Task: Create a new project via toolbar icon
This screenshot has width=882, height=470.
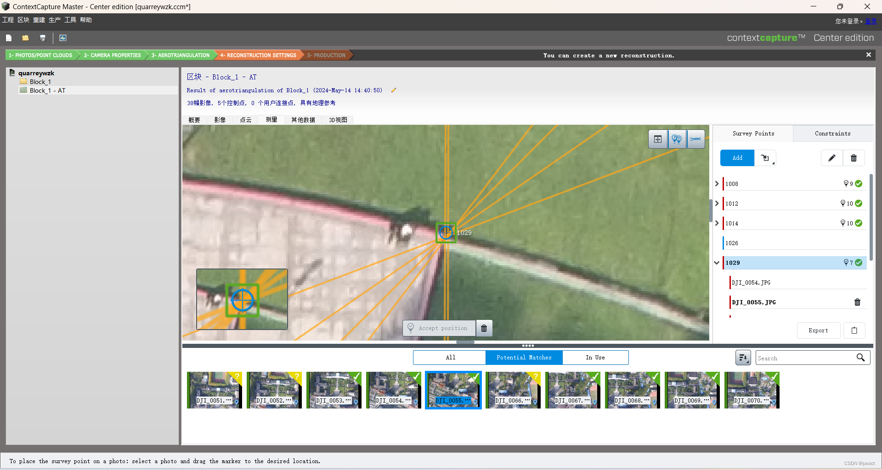Action: click(9, 38)
